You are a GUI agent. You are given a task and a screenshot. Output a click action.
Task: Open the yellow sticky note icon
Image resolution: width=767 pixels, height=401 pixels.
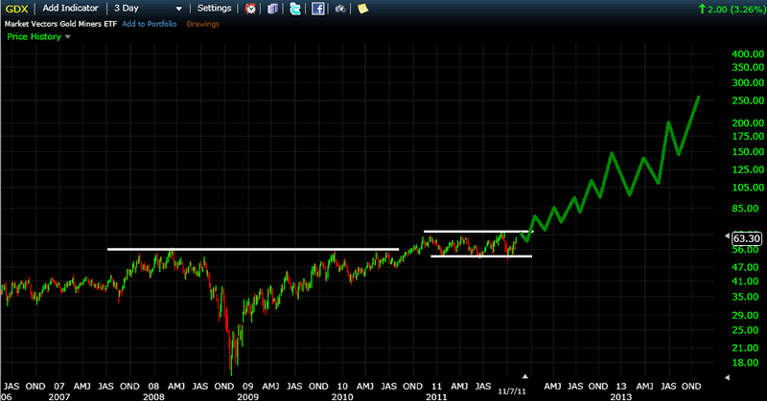tap(363, 9)
